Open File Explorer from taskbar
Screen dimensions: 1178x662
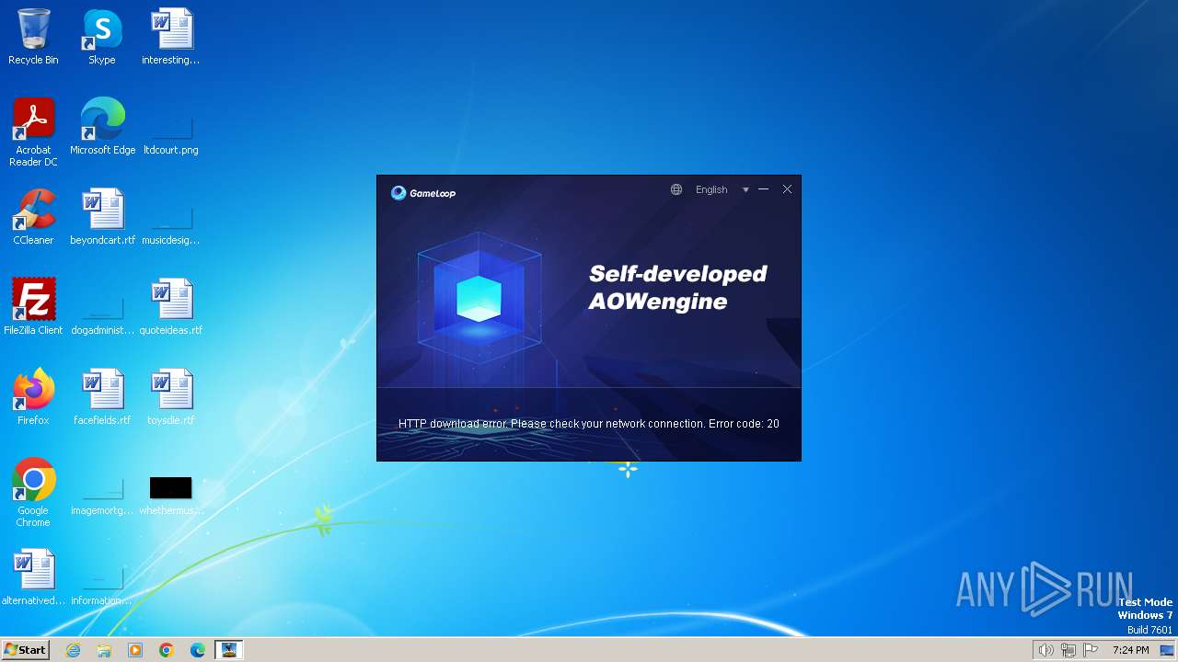coord(104,650)
